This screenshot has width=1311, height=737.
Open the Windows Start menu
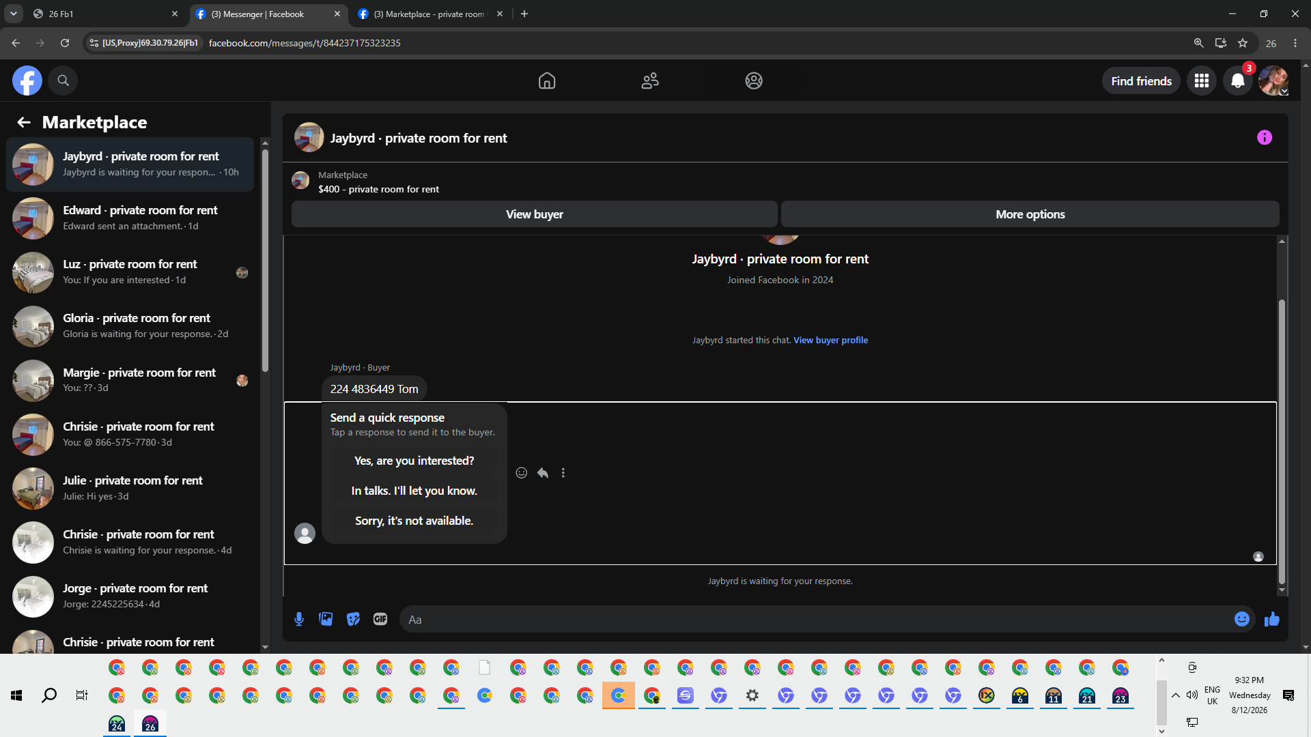[16, 695]
